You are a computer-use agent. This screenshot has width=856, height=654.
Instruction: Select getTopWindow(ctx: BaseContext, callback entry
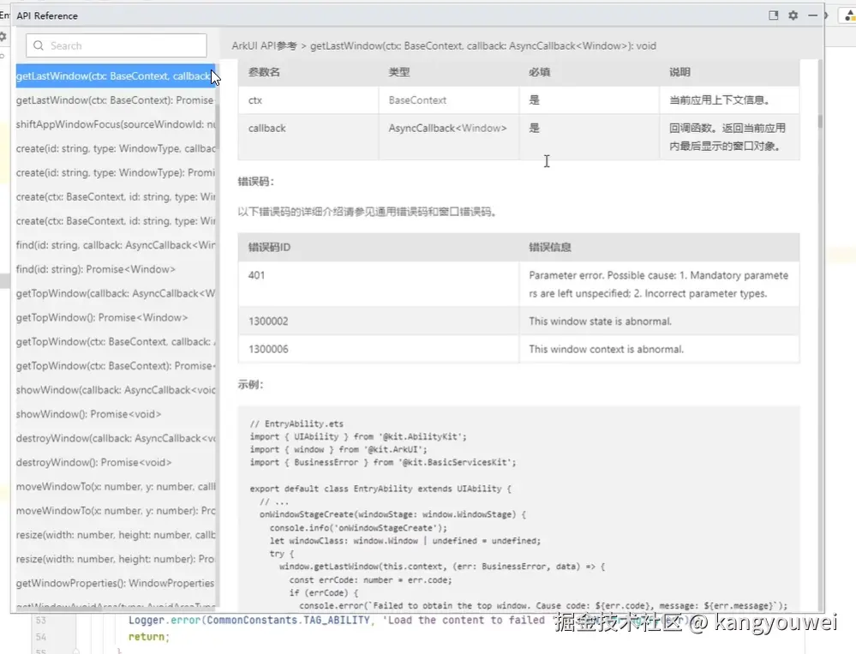click(115, 341)
